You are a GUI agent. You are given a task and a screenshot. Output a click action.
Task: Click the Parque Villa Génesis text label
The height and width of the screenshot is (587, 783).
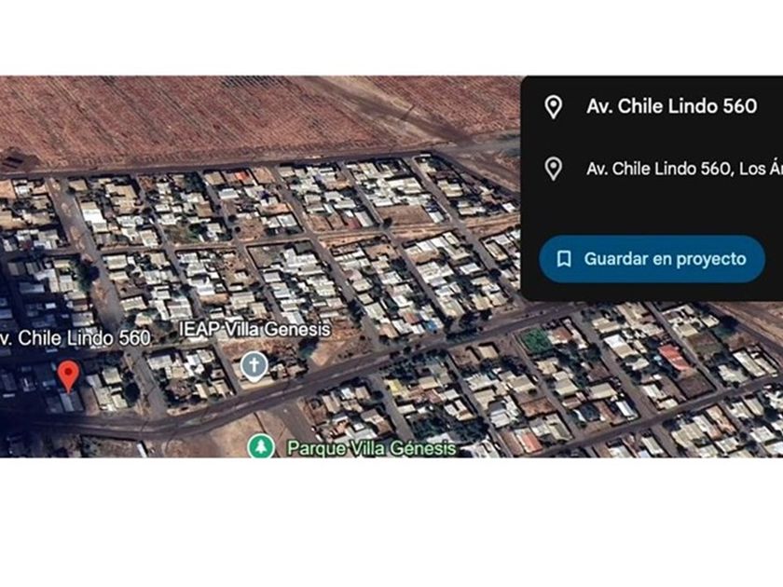(x=372, y=448)
